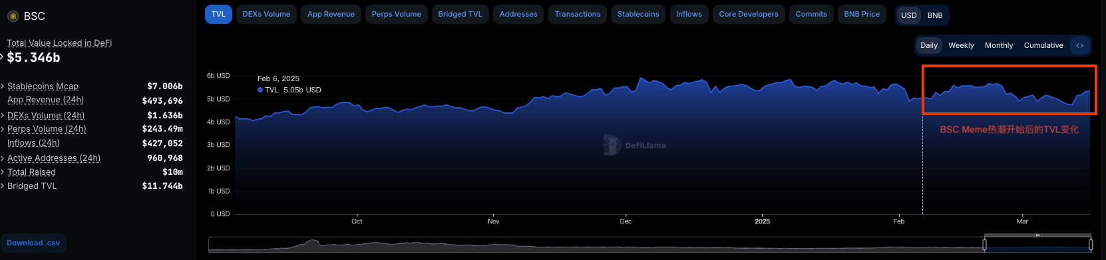Click the Mar label on the x-axis
The width and height of the screenshot is (1106, 260).
point(1022,221)
